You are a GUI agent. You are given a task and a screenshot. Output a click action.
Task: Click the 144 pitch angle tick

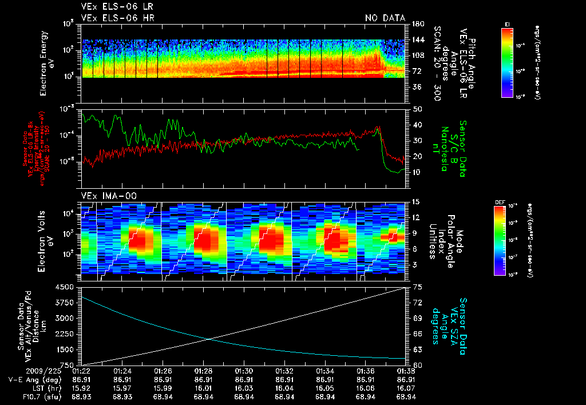pyautogui.click(x=418, y=39)
